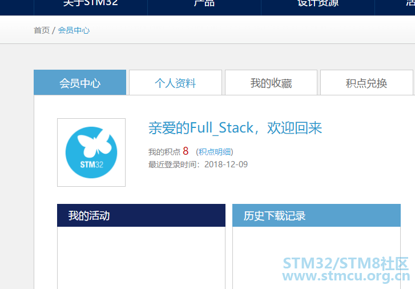Select the 会员中心 tab

(x=80, y=83)
